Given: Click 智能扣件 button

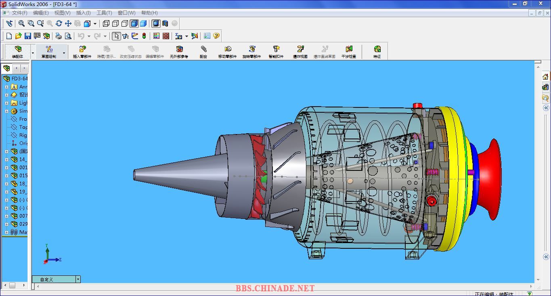Looking at the screenshot, I should (x=276, y=52).
